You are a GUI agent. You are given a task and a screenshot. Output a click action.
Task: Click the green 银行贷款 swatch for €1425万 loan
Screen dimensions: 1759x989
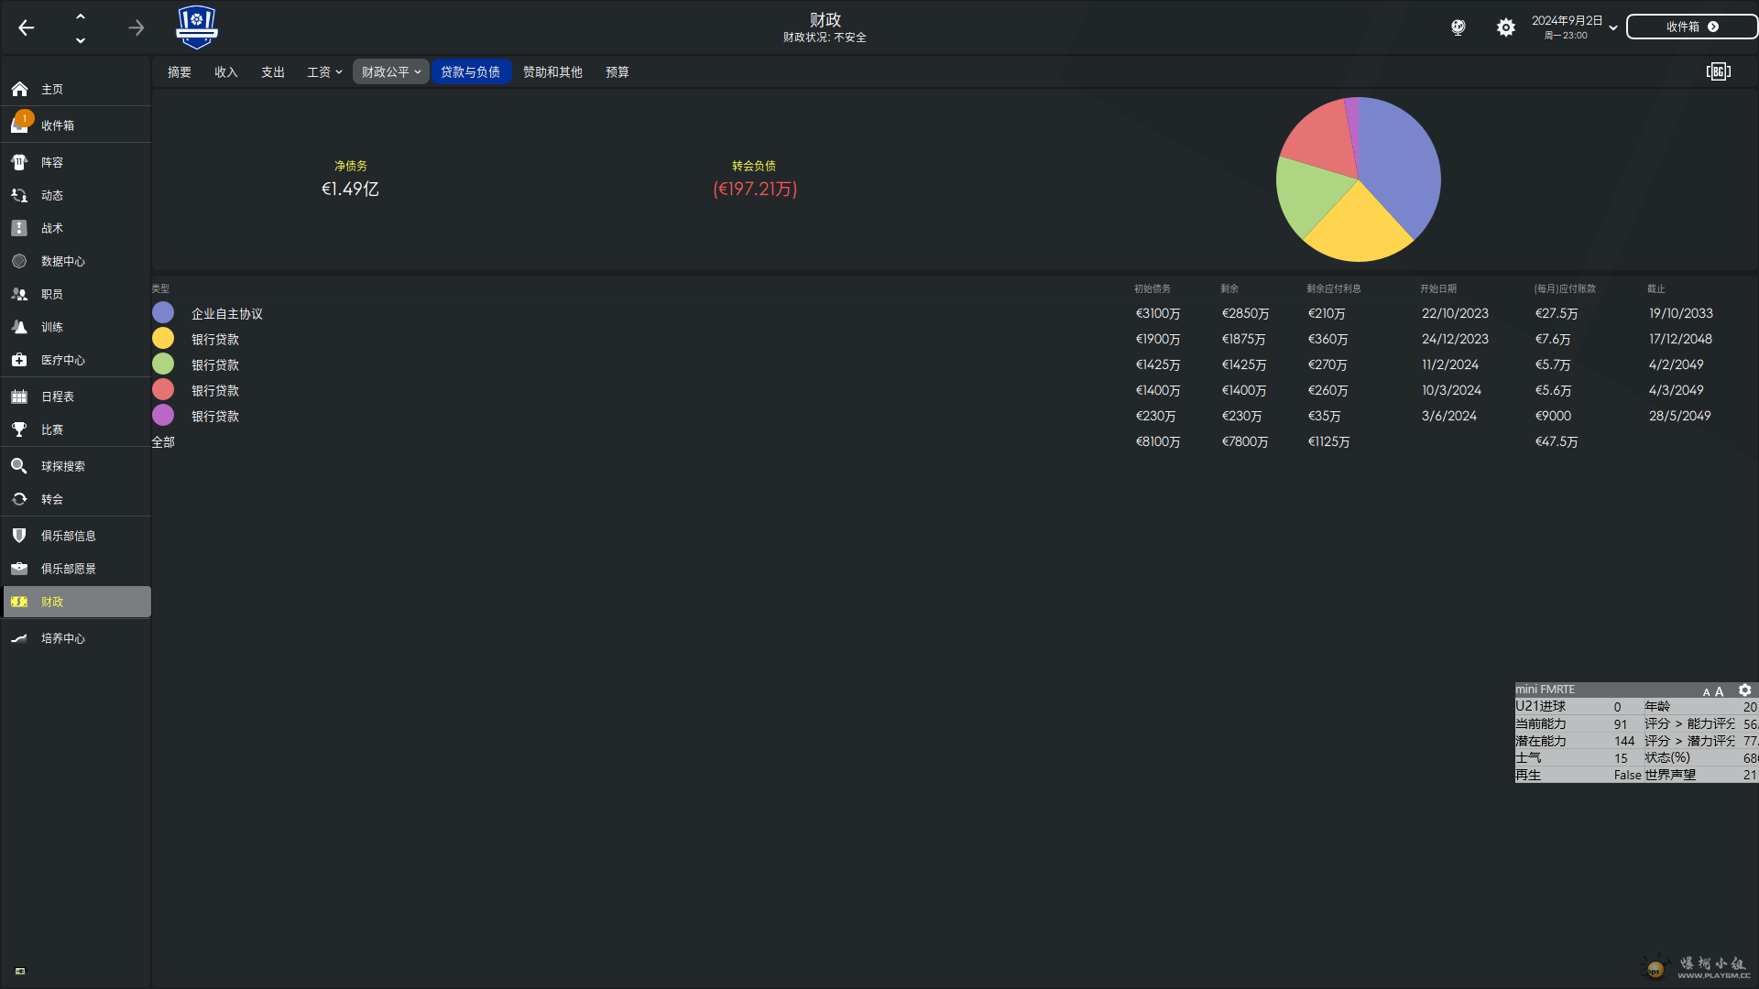[163, 364]
